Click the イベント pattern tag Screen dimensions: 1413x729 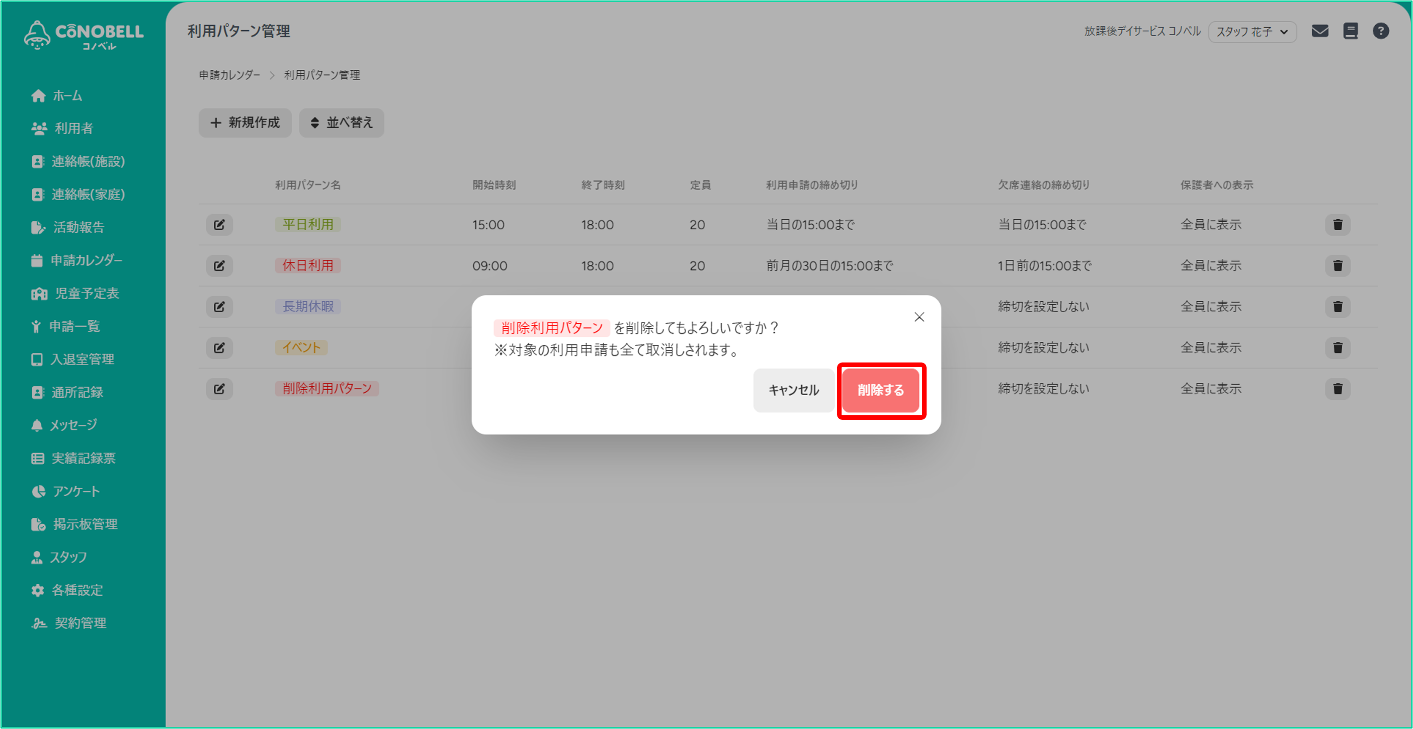tap(301, 348)
